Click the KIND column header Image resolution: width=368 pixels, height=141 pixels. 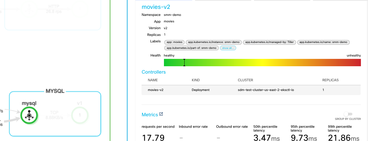pyautogui.click(x=195, y=80)
